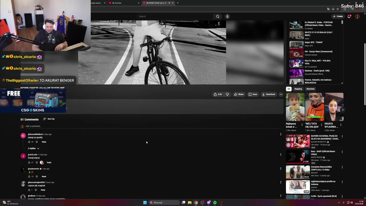Viewport: 366px width, 206px height.
Task: Show next Shorts with the arrow
Action: (x=343, y=110)
